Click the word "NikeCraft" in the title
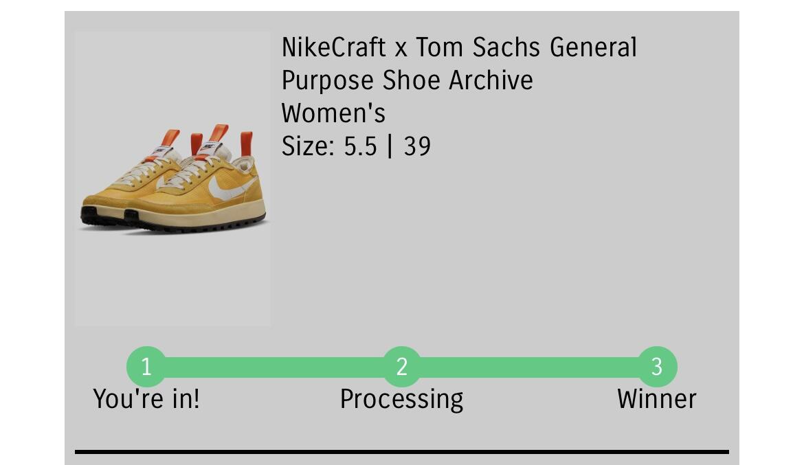This screenshot has width=804, height=465. coord(334,47)
